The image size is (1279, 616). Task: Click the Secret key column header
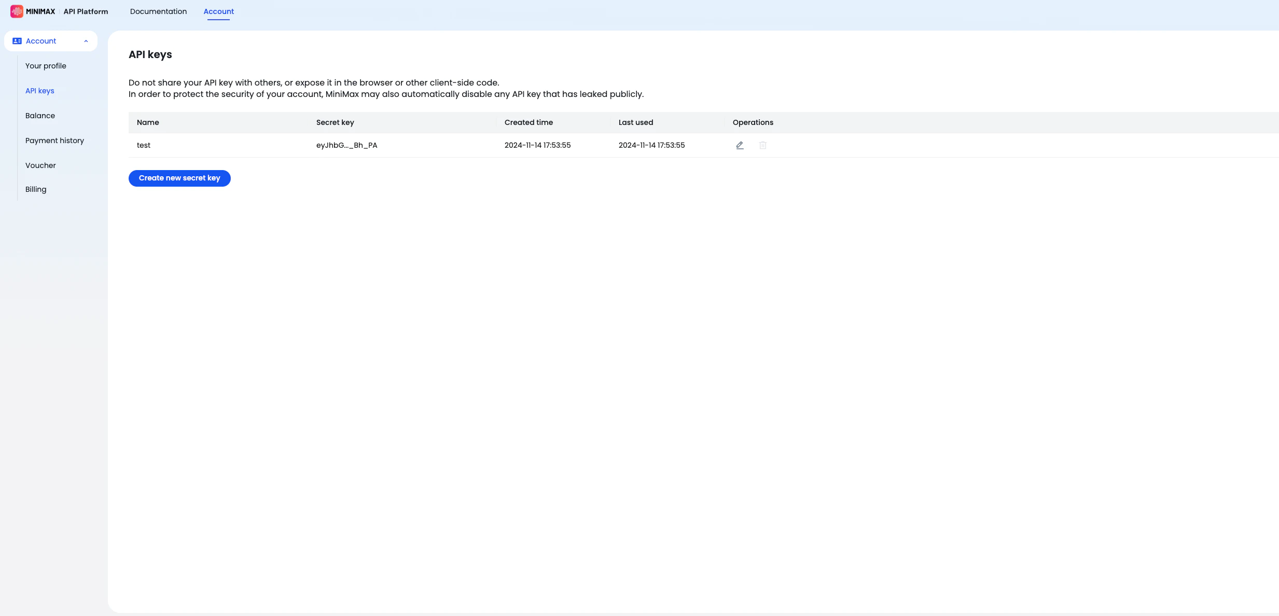pyautogui.click(x=335, y=122)
